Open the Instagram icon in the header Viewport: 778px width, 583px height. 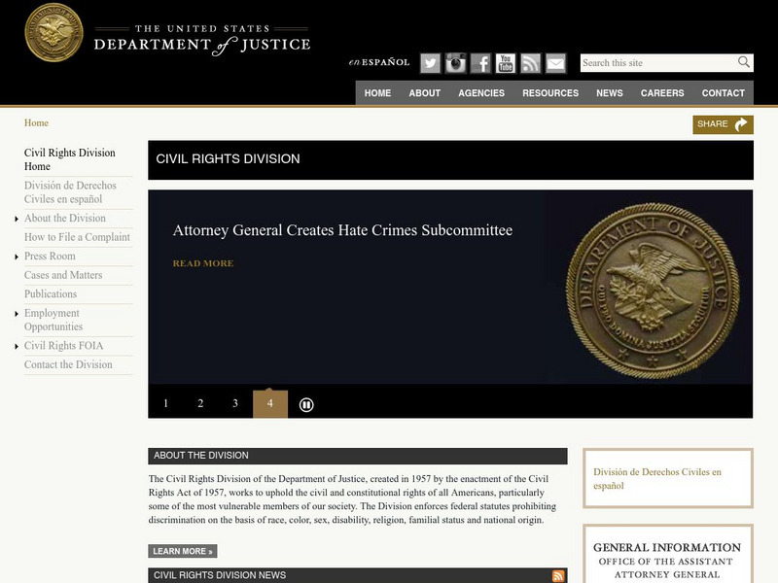[455, 61]
